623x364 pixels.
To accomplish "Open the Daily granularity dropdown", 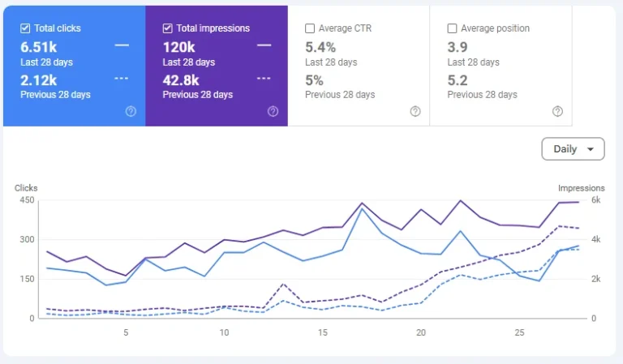I will click(573, 149).
